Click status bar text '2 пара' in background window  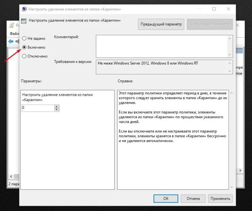pos(14,184)
